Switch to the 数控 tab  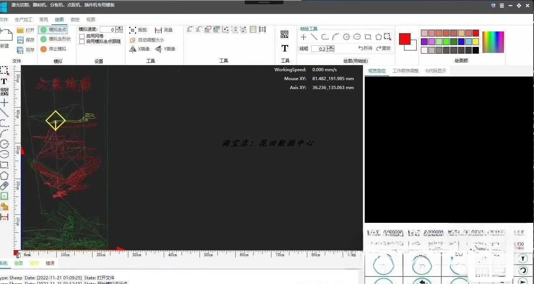point(75,20)
